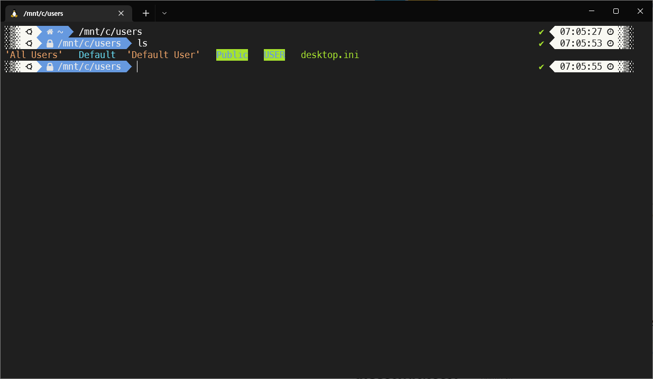Screen dimensions: 653x379
Task: Click the typed ls command
Action: point(142,43)
